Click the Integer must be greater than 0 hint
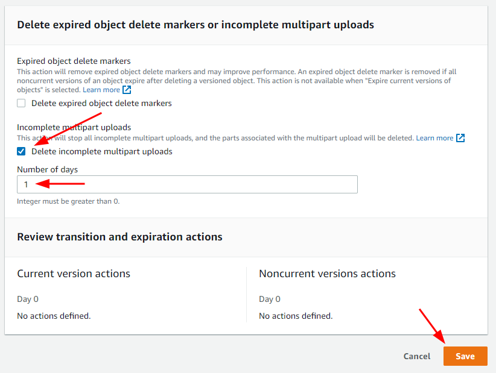 pos(68,201)
